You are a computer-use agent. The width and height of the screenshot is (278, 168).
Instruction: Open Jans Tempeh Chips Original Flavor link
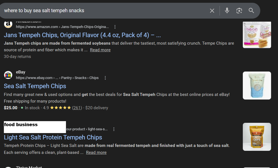pyautogui.click(x=82, y=35)
